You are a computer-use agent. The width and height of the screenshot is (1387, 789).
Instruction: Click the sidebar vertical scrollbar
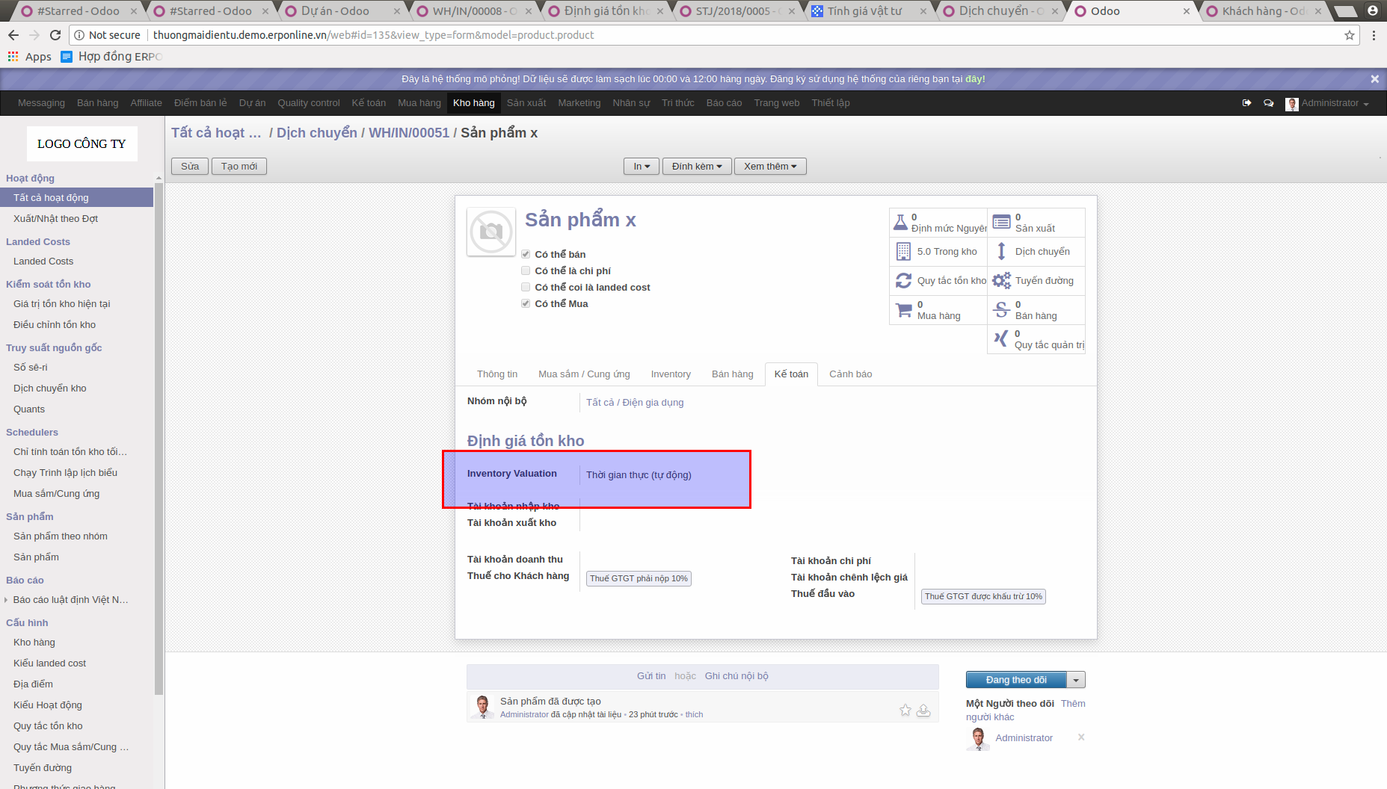(159, 441)
